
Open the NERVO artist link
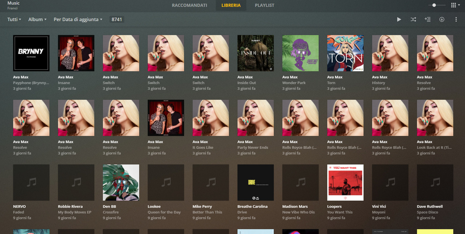click(x=19, y=206)
